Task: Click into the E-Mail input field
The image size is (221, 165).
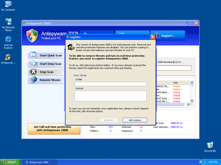Action: (110, 84)
